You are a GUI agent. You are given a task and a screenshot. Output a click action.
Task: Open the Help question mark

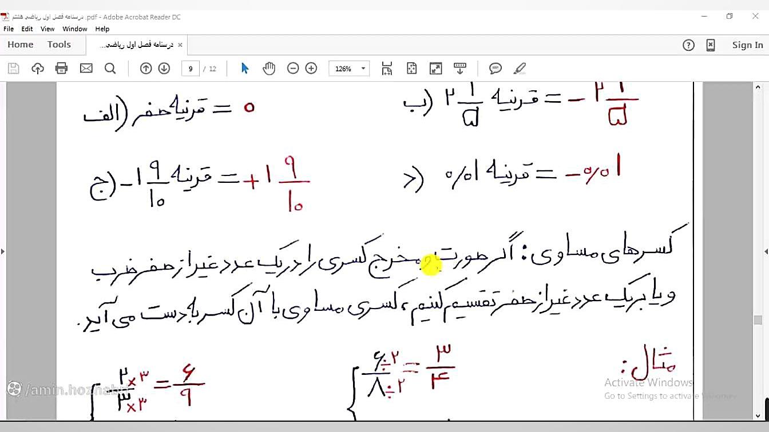pos(689,45)
